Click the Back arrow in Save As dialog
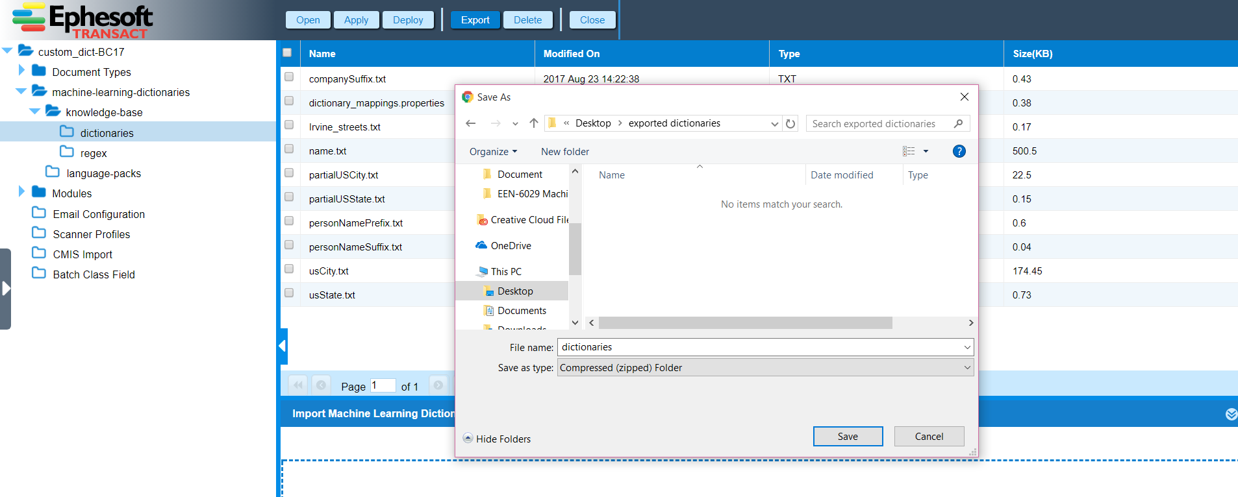The height and width of the screenshot is (497, 1238). (471, 123)
